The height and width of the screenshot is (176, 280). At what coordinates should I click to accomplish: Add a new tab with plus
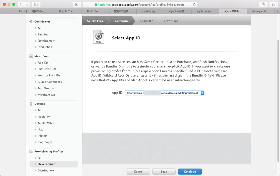click(x=277, y=11)
